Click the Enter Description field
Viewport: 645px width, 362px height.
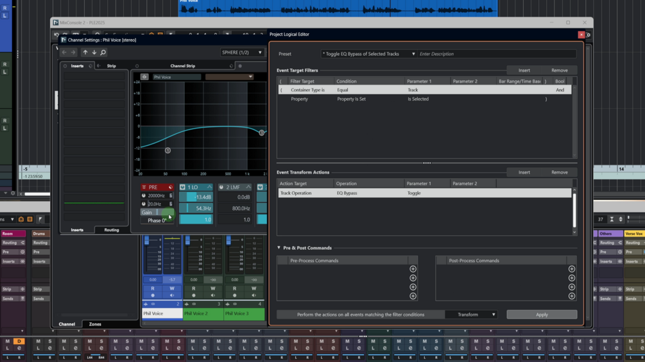[497, 54]
